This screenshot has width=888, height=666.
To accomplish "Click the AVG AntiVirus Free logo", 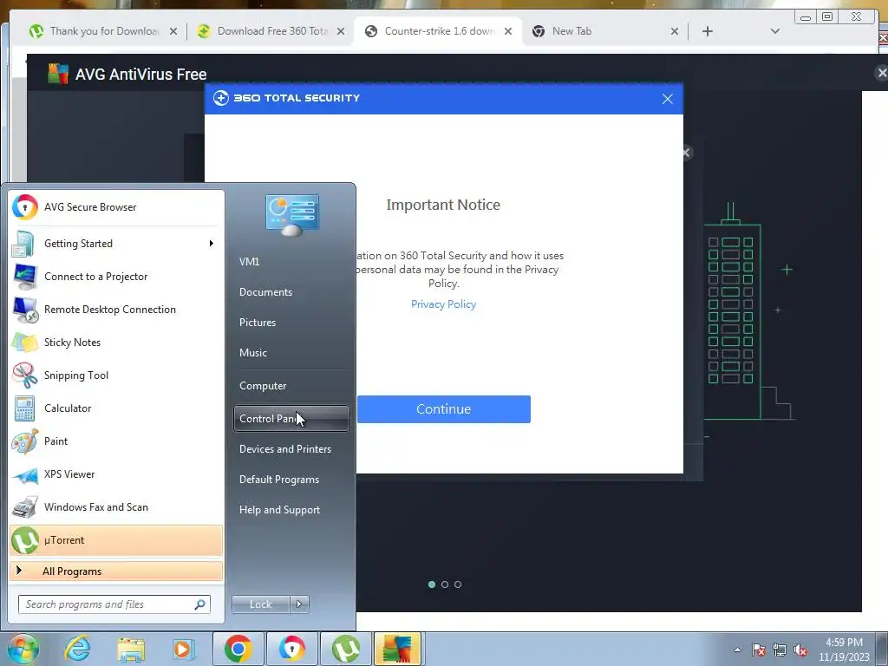I will [58, 74].
